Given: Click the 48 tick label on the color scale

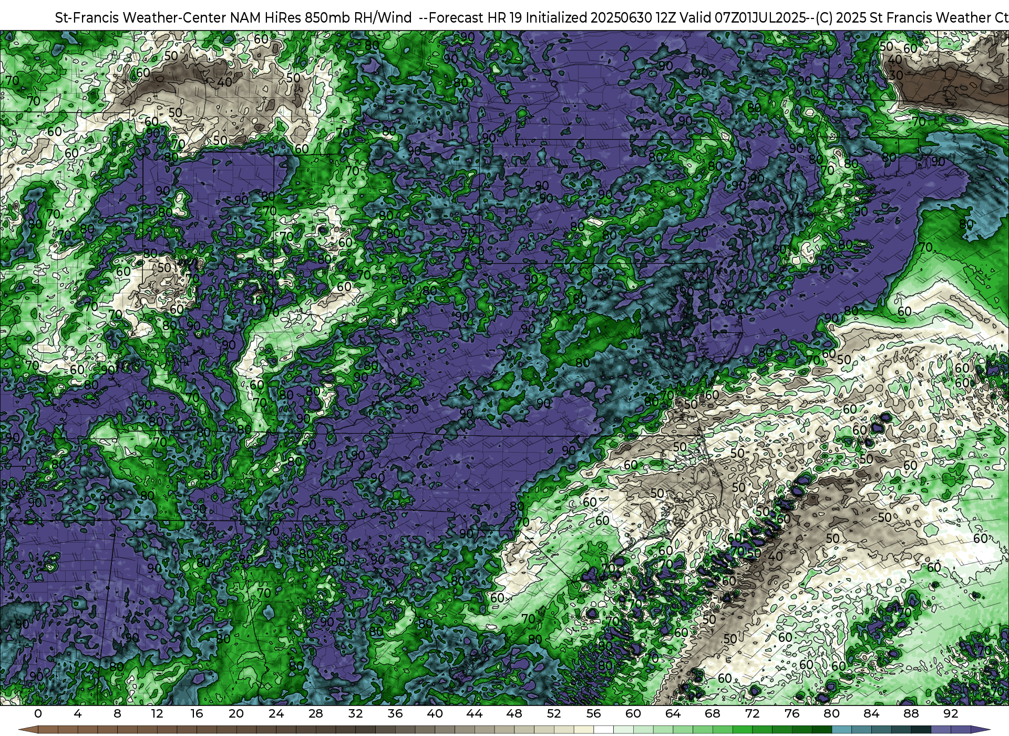Looking at the screenshot, I should 514,713.
